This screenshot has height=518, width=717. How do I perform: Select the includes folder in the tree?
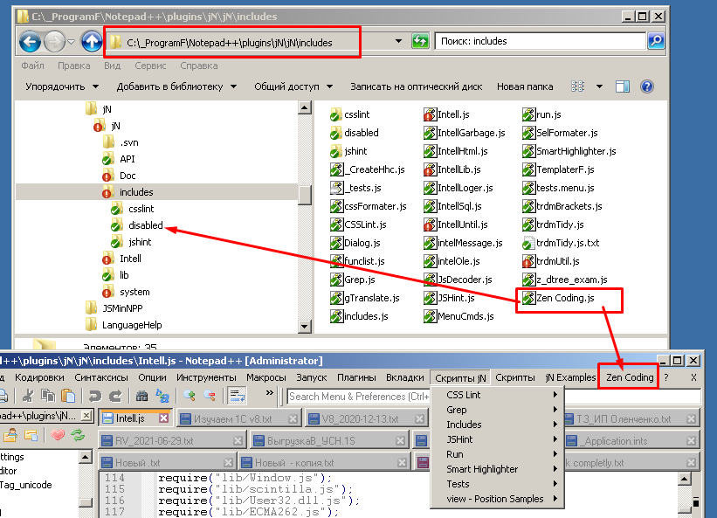136,192
